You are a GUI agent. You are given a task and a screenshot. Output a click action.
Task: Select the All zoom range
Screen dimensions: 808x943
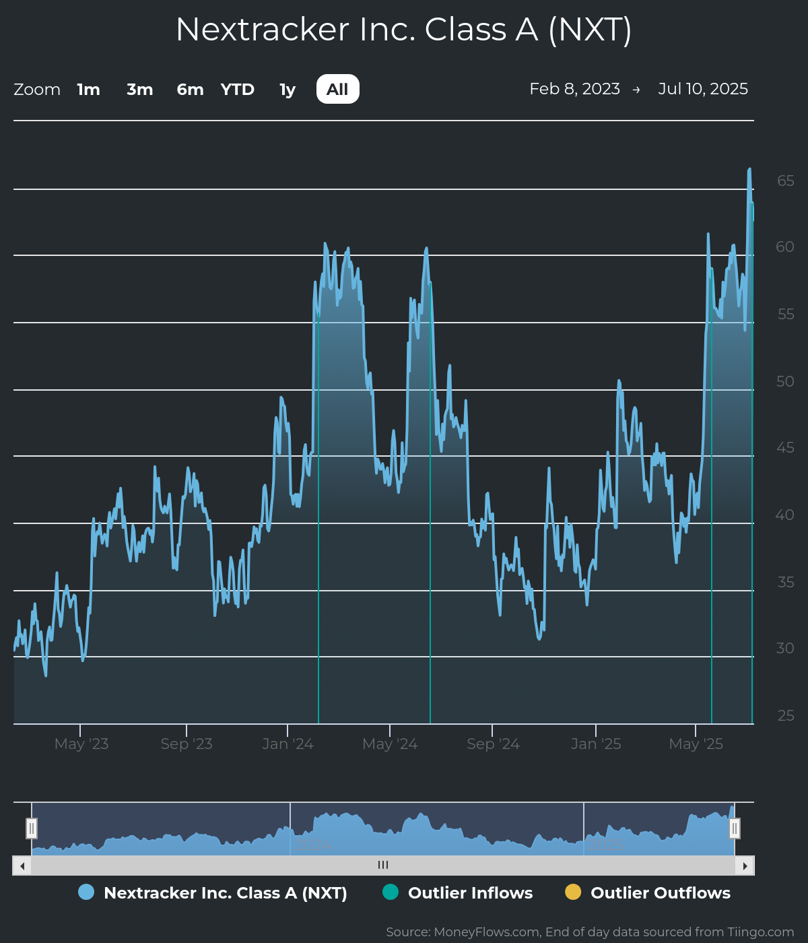coord(337,90)
